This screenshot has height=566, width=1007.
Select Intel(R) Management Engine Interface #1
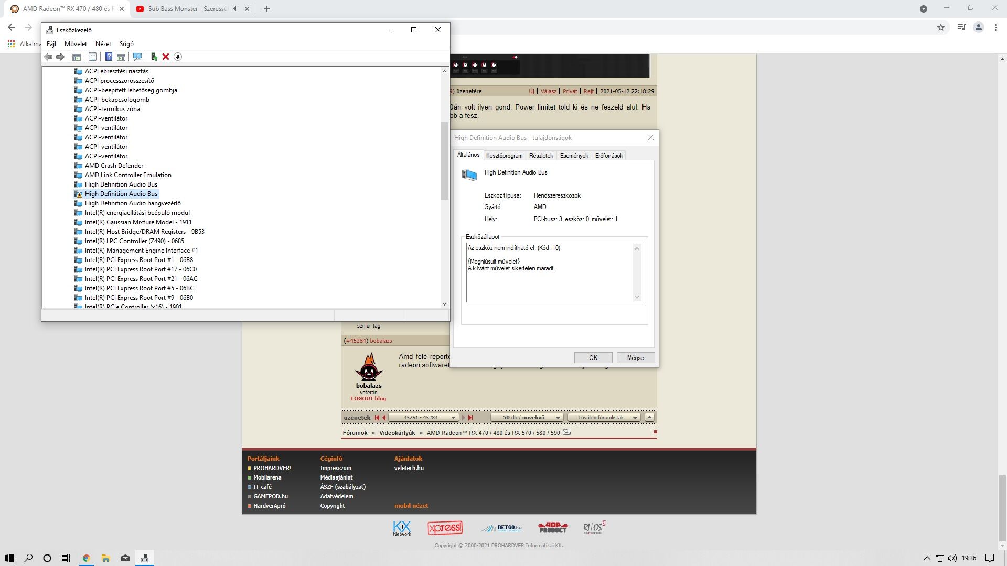[142, 251]
